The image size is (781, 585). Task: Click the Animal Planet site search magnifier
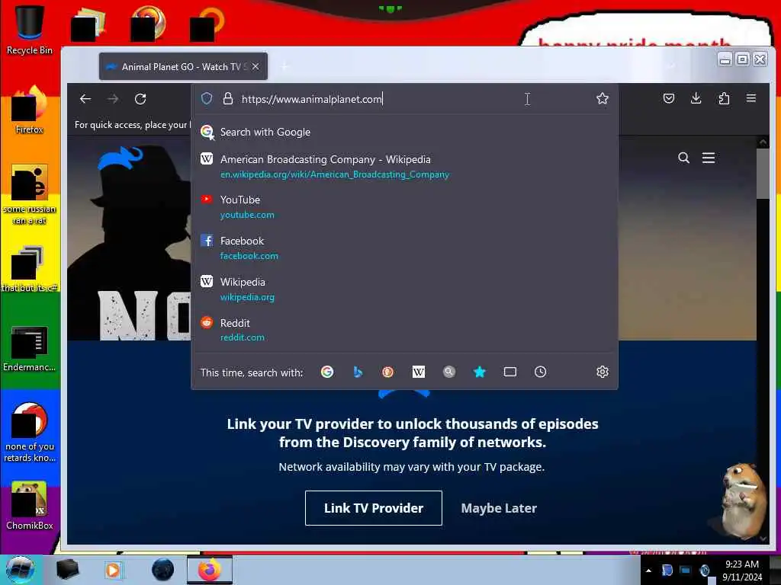tap(684, 158)
